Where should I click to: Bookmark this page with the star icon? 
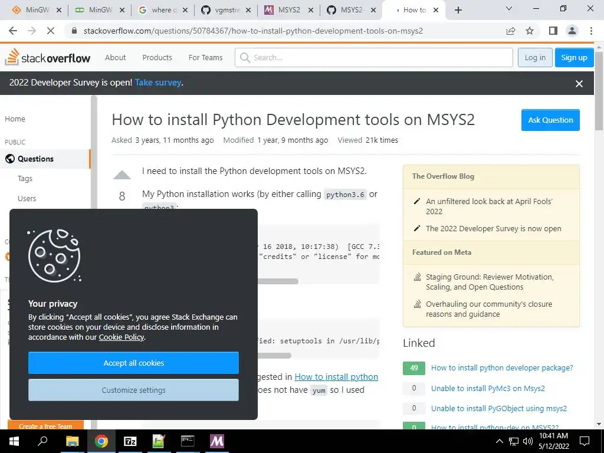pos(530,31)
